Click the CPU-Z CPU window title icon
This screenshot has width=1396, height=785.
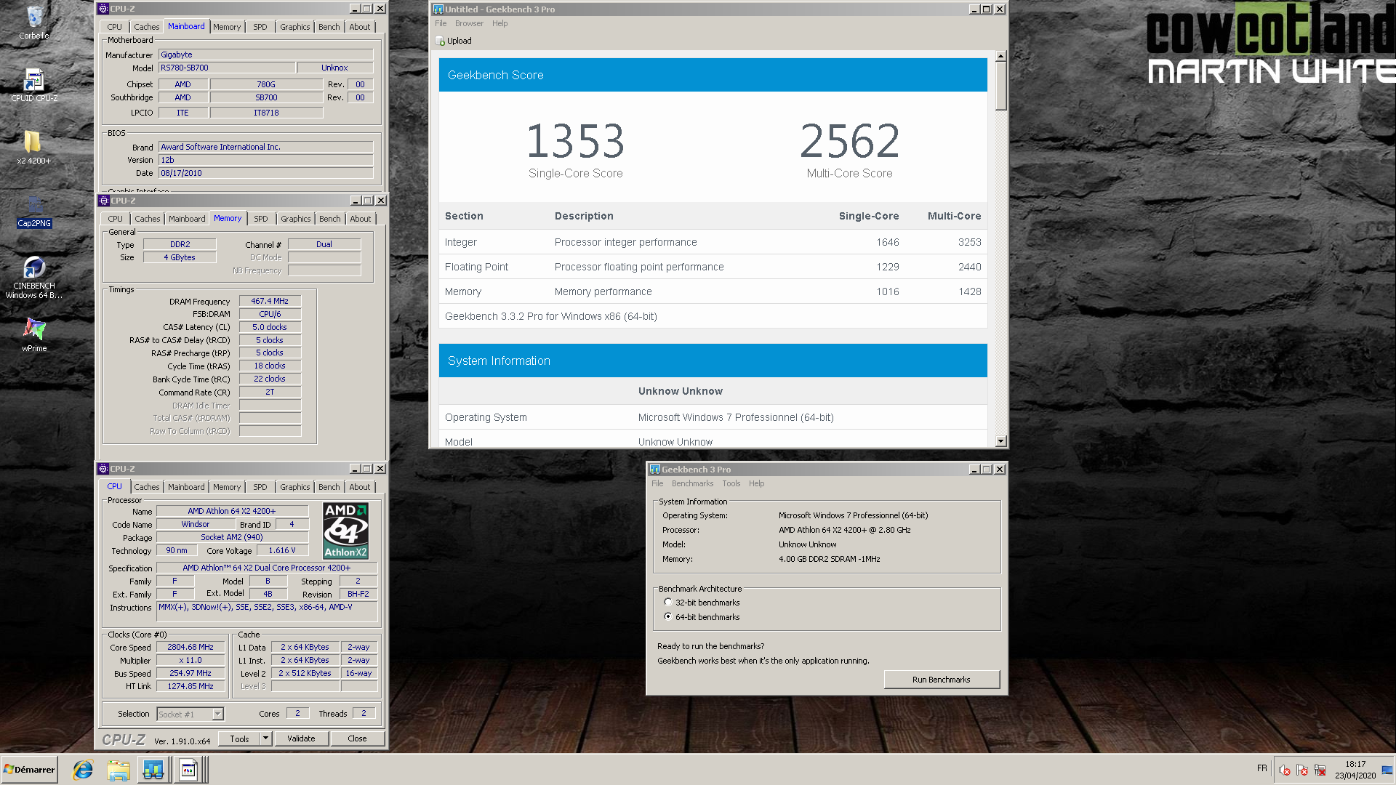[x=103, y=469]
